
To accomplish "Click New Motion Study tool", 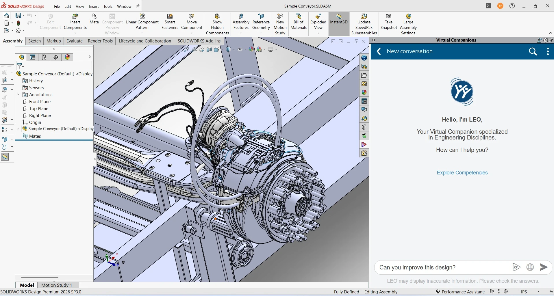I will coord(280,24).
